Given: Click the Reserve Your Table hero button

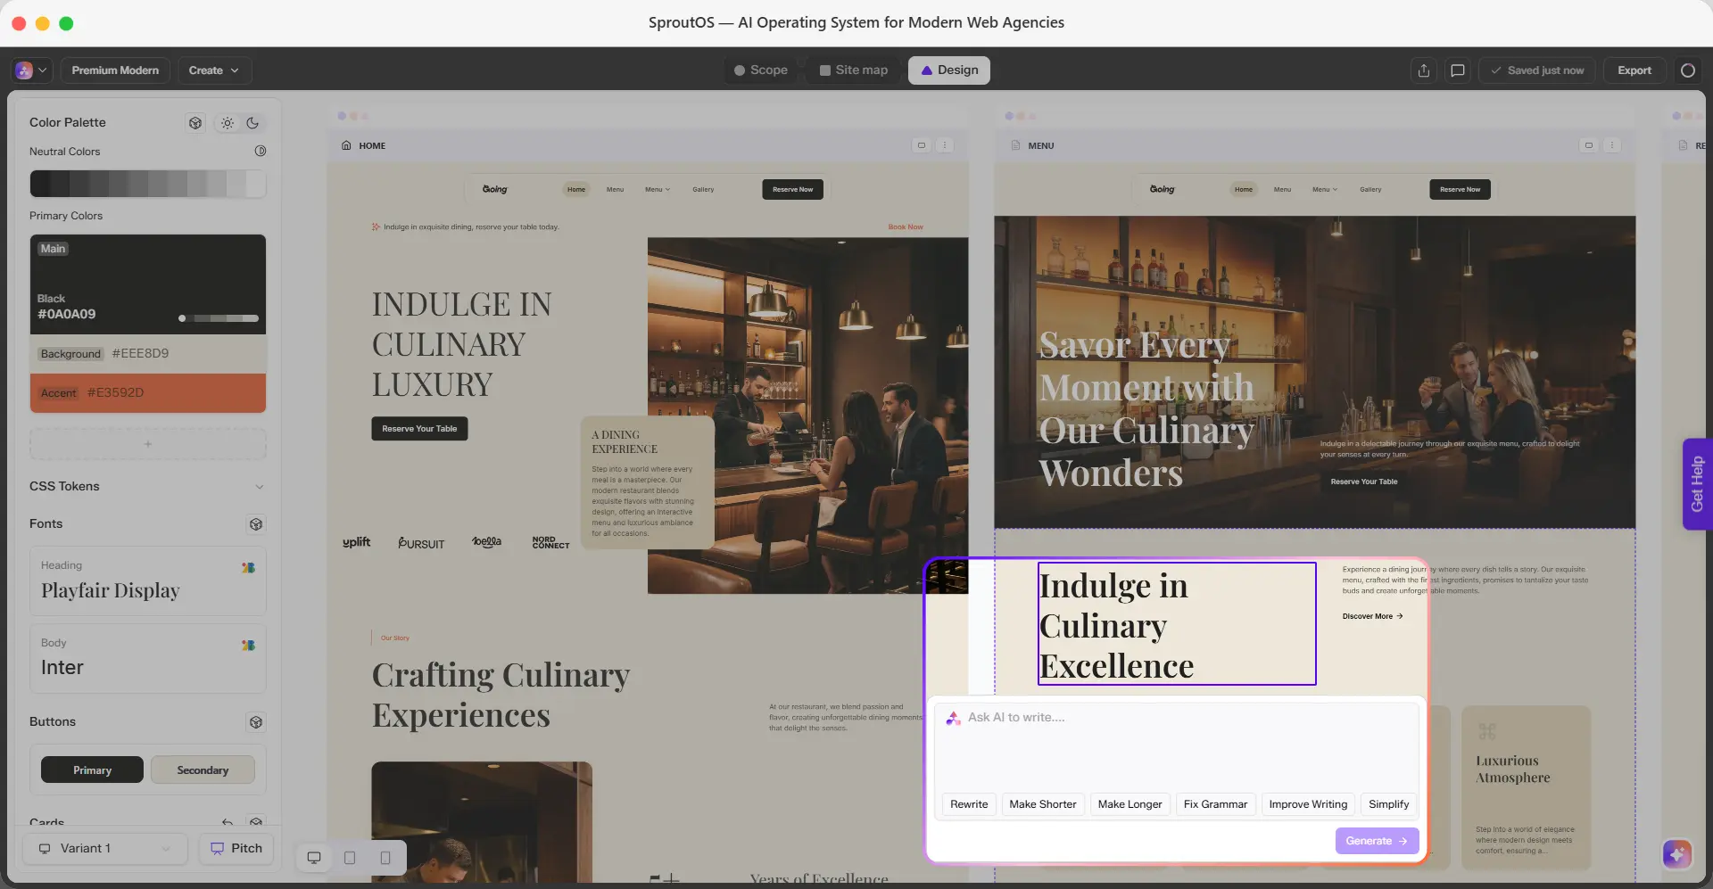Looking at the screenshot, I should tap(419, 429).
